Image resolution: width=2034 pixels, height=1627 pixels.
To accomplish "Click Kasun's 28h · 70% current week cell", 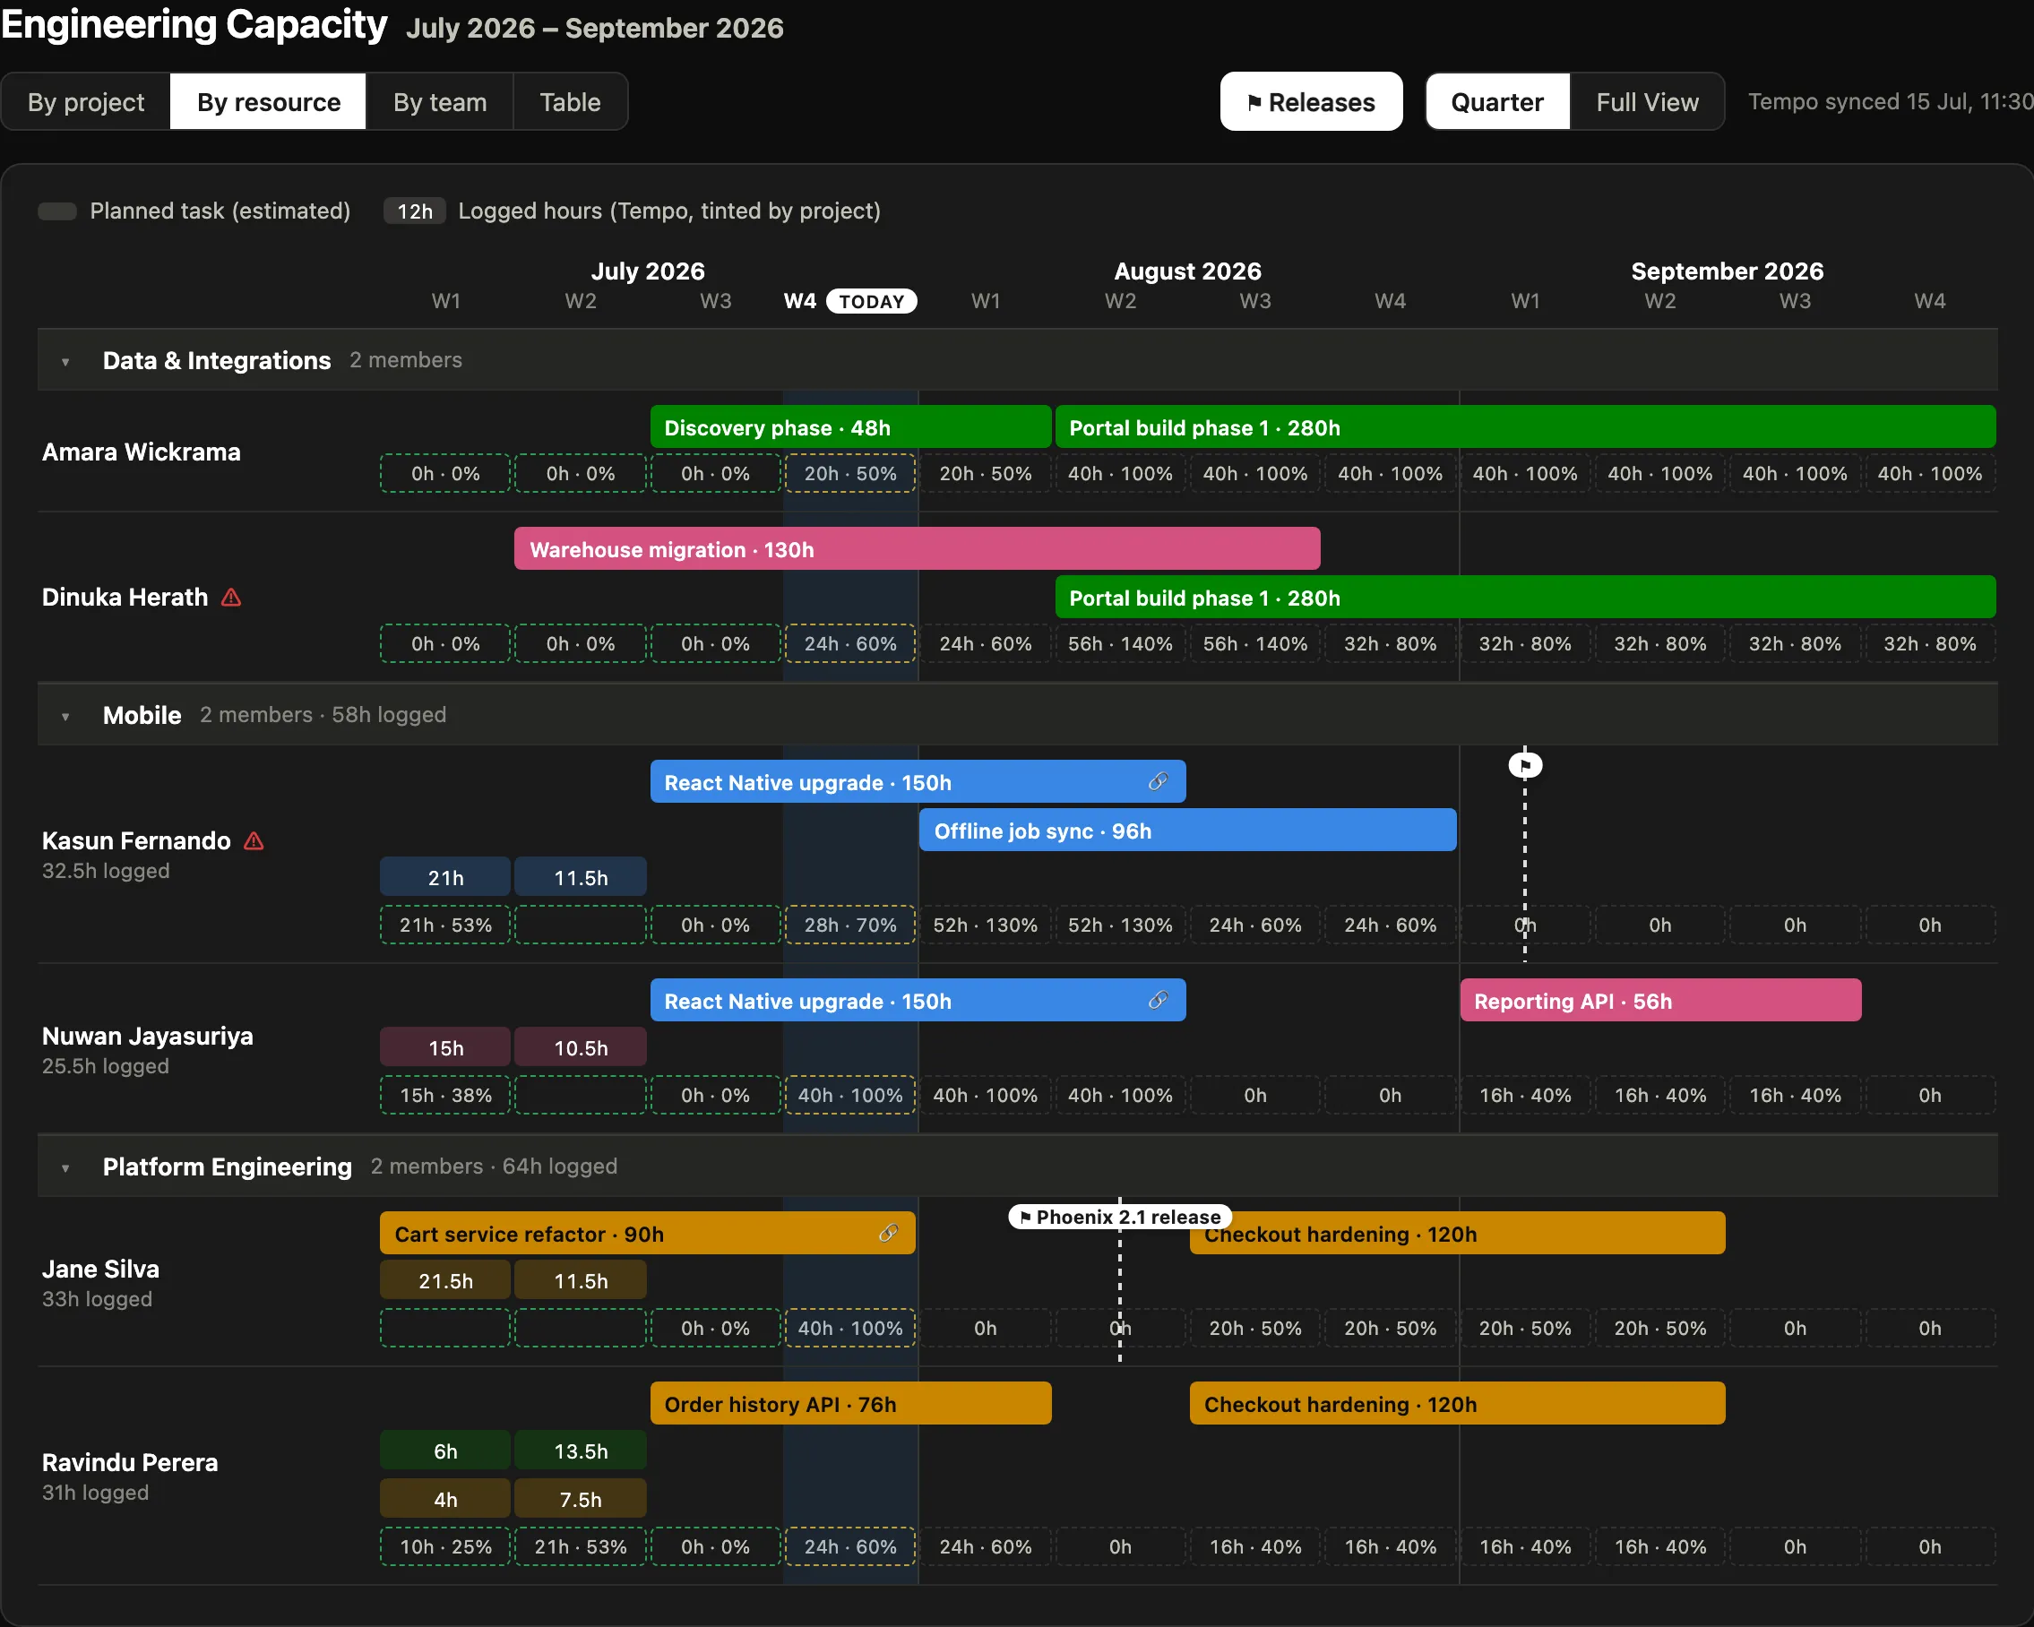I will tap(850, 925).
